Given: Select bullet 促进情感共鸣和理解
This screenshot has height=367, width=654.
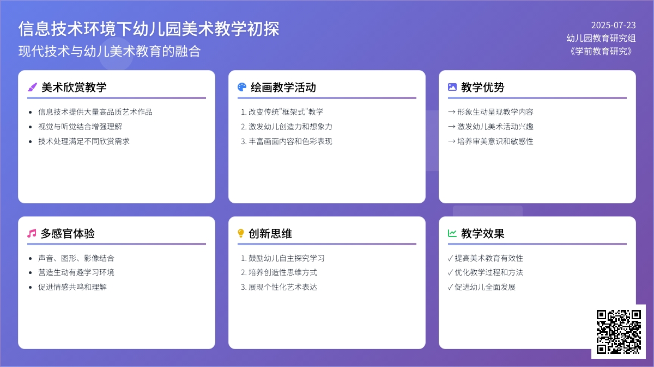Looking at the screenshot, I should pyautogui.click(x=72, y=287).
